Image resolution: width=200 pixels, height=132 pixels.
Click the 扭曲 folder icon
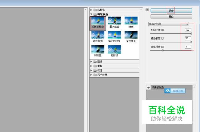tap(95, 62)
